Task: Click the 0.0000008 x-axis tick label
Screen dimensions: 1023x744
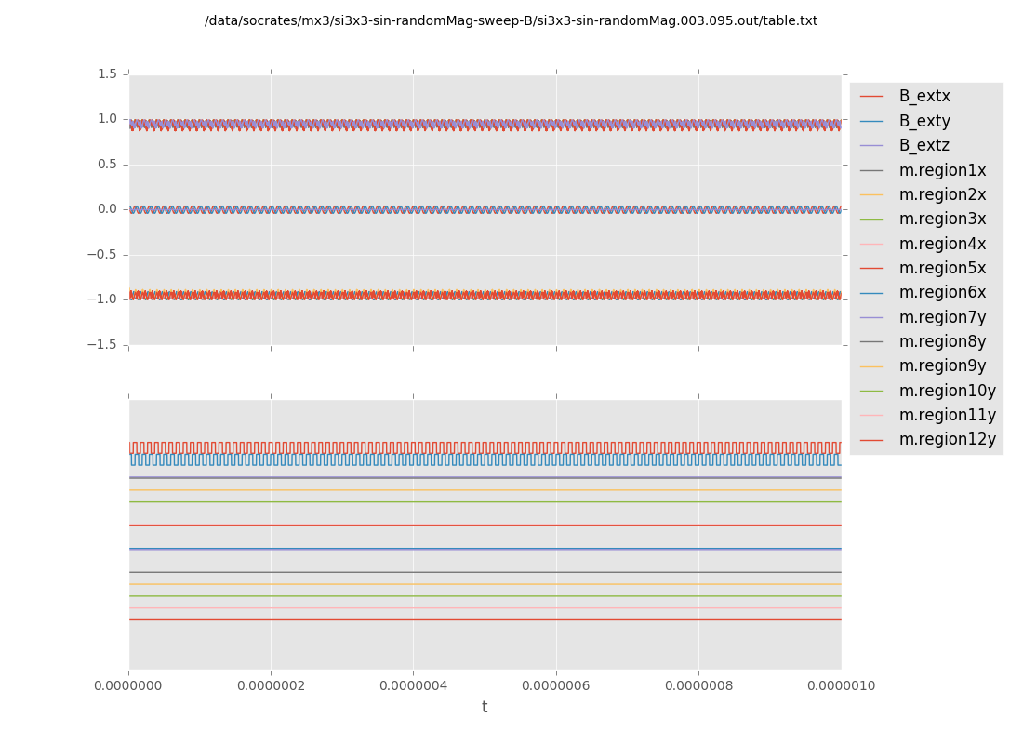Action: pos(698,686)
